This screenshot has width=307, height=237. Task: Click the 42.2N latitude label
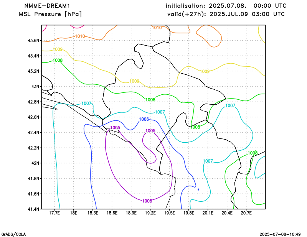33,148
